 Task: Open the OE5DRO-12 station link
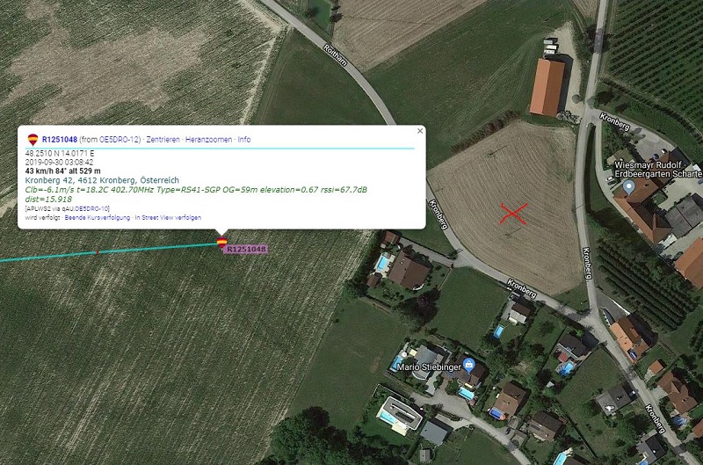click(120, 140)
